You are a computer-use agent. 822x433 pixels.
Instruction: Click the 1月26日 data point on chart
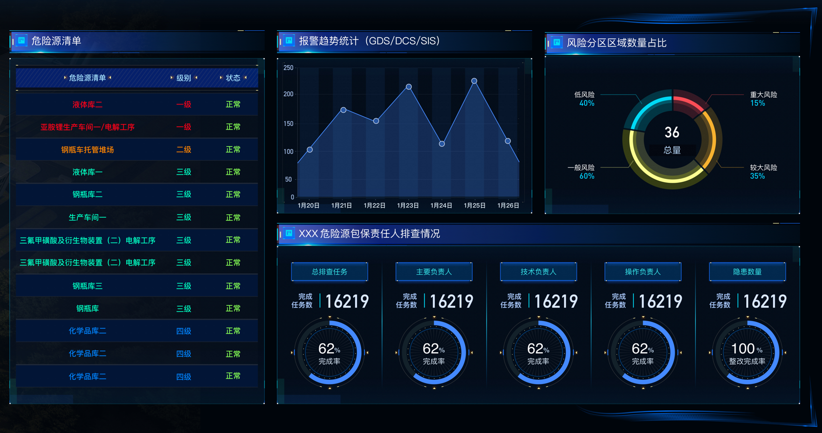click(x=508, y=141)
